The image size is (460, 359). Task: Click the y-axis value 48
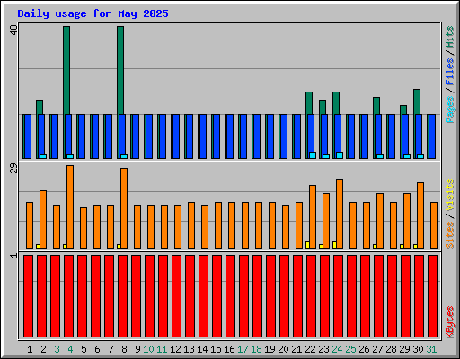point(13,30)
